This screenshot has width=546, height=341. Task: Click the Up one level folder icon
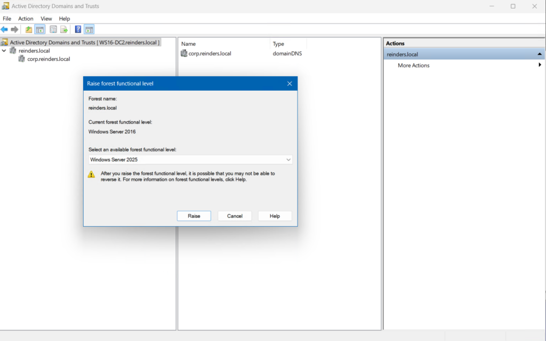click(29, 29)
